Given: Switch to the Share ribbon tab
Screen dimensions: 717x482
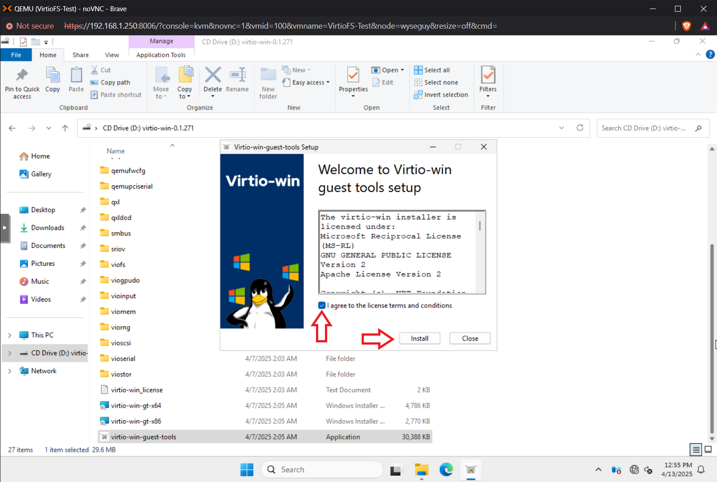Looking at the screenshot, I should point(81,55).
